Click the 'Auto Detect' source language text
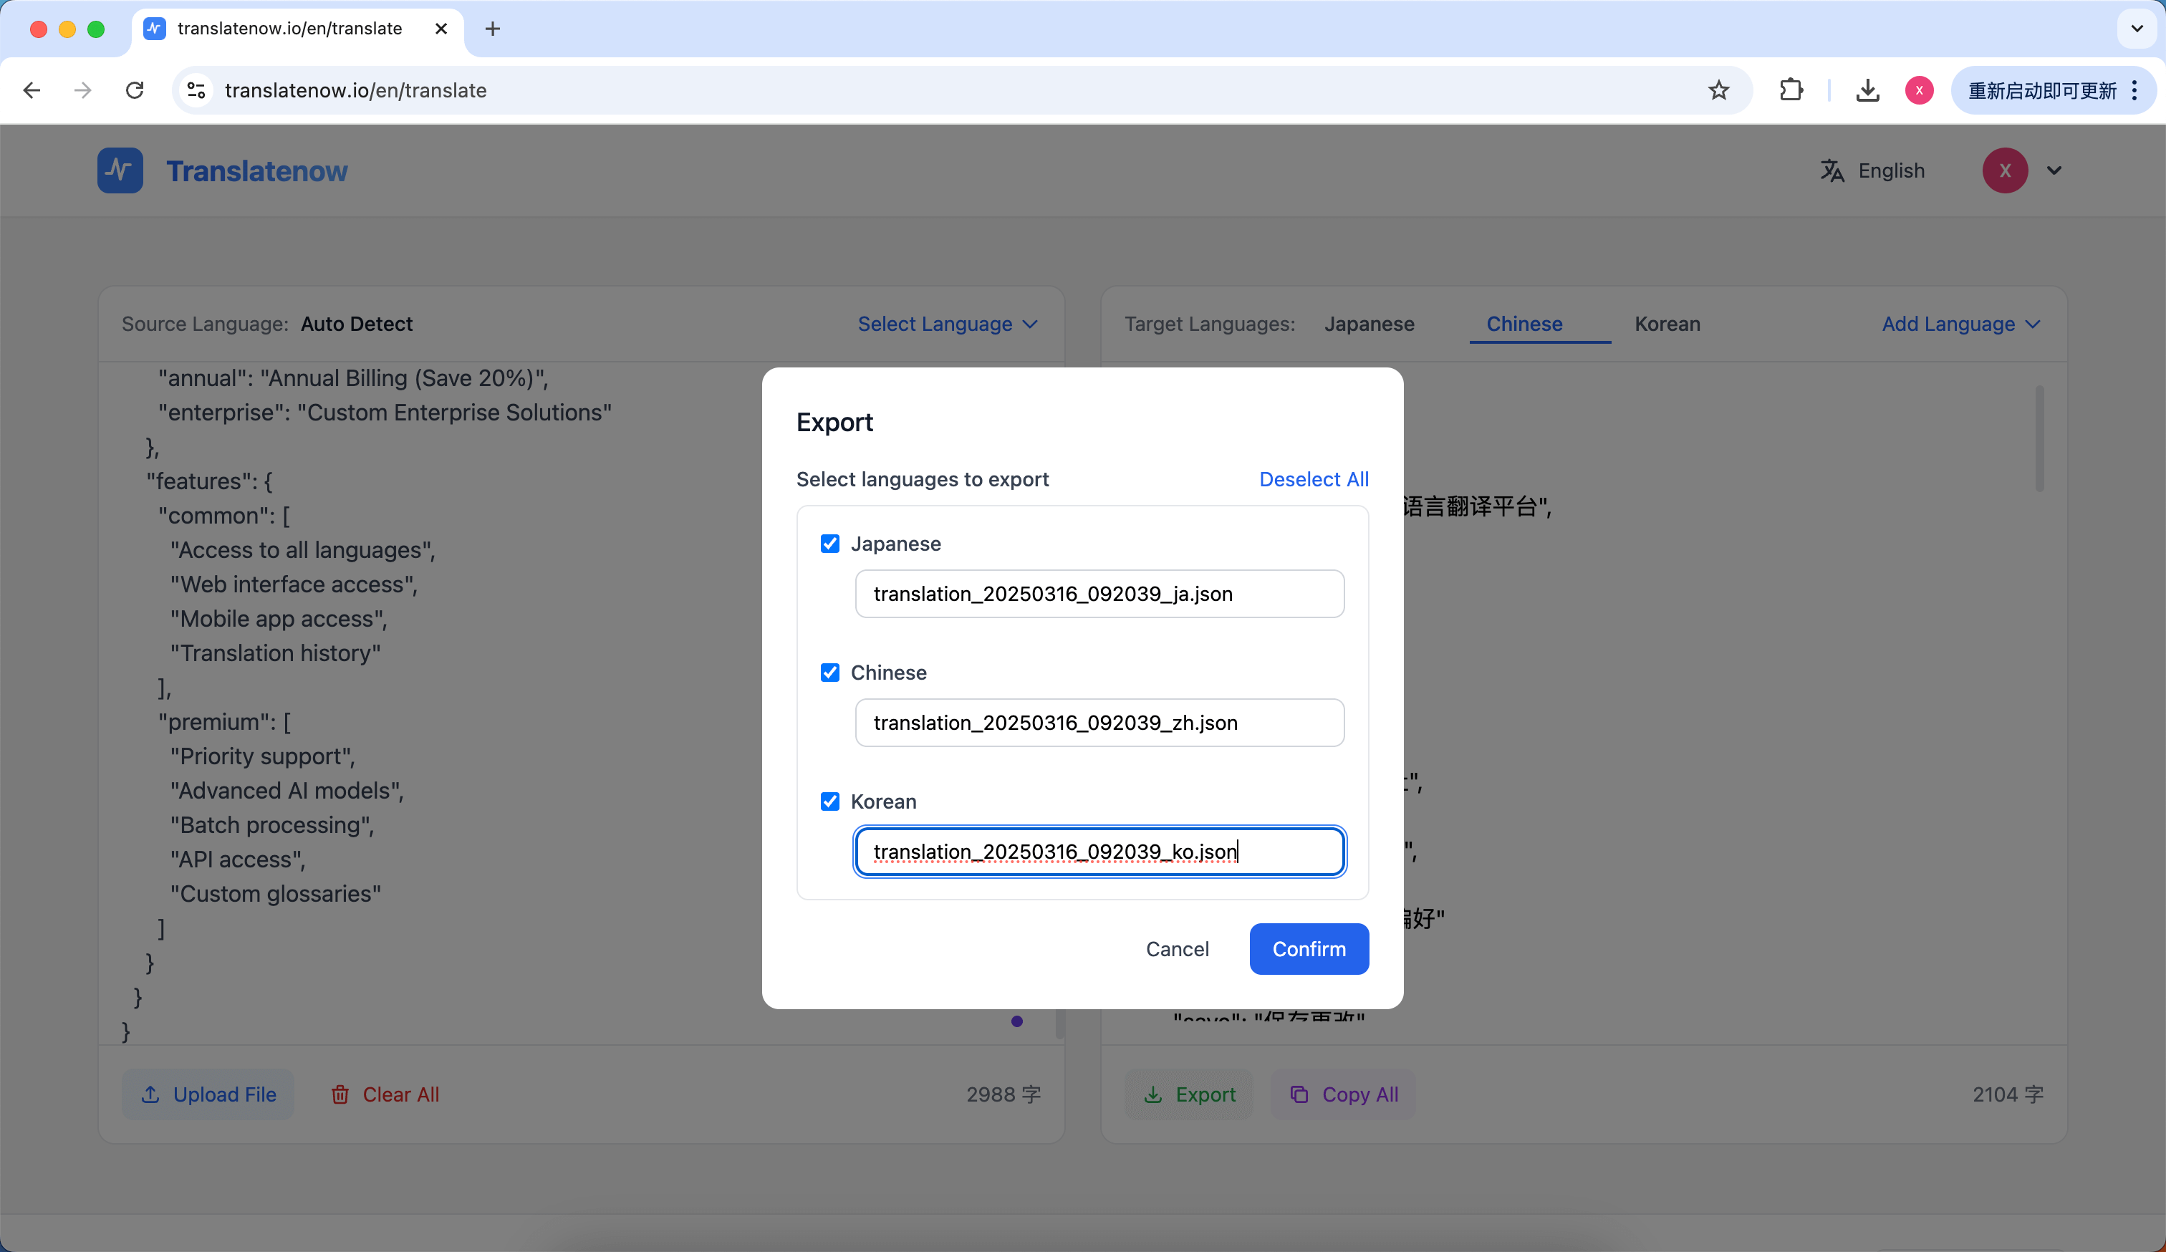 click(x=357, y=324)
